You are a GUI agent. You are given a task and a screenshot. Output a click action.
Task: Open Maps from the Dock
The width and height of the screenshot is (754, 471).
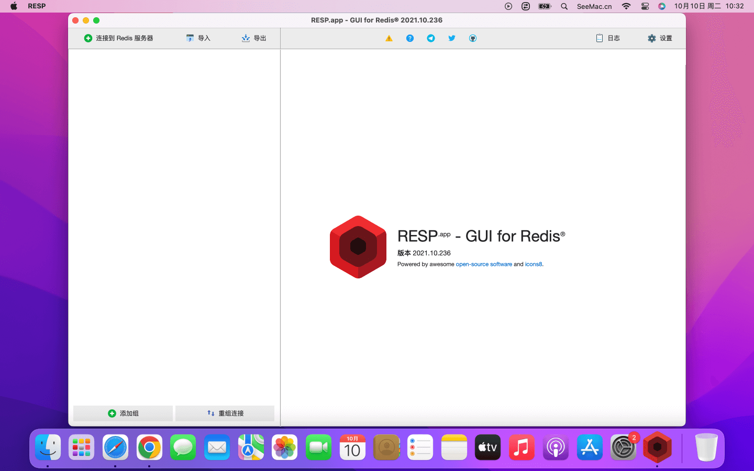click(251, 447)
